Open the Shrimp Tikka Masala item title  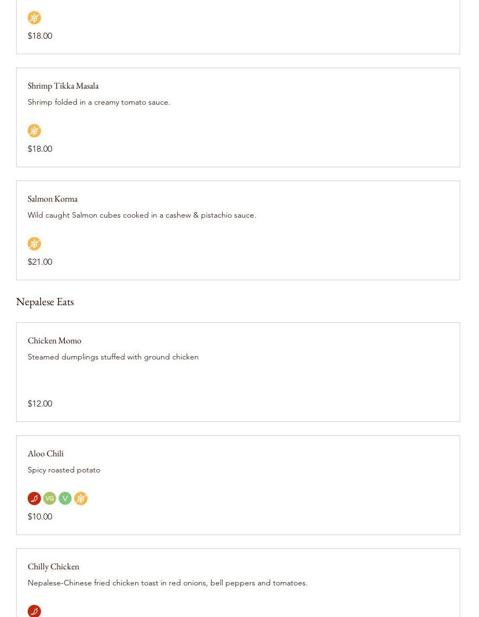63,86
